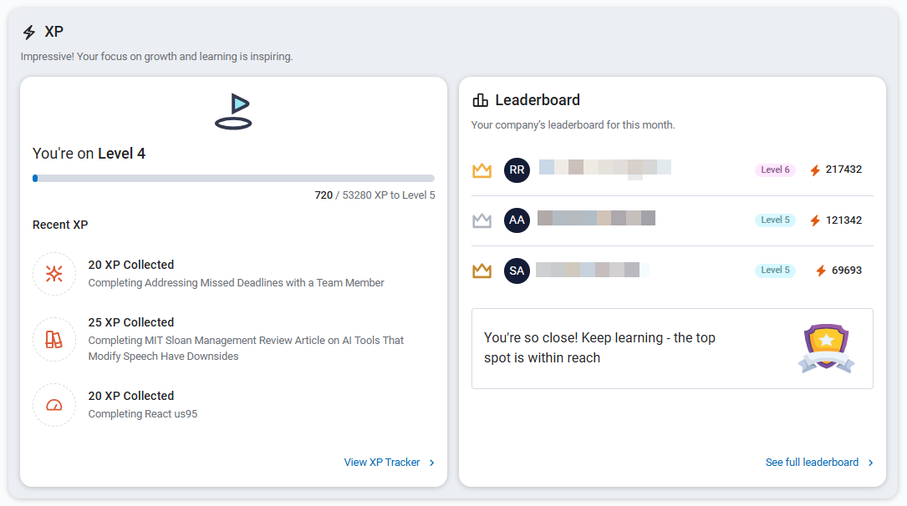The image size is (907, 506).
Task: Click the lightning bolt XP header icon
Action: click(x=29, y=33)
